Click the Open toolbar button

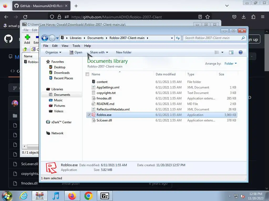76,52
